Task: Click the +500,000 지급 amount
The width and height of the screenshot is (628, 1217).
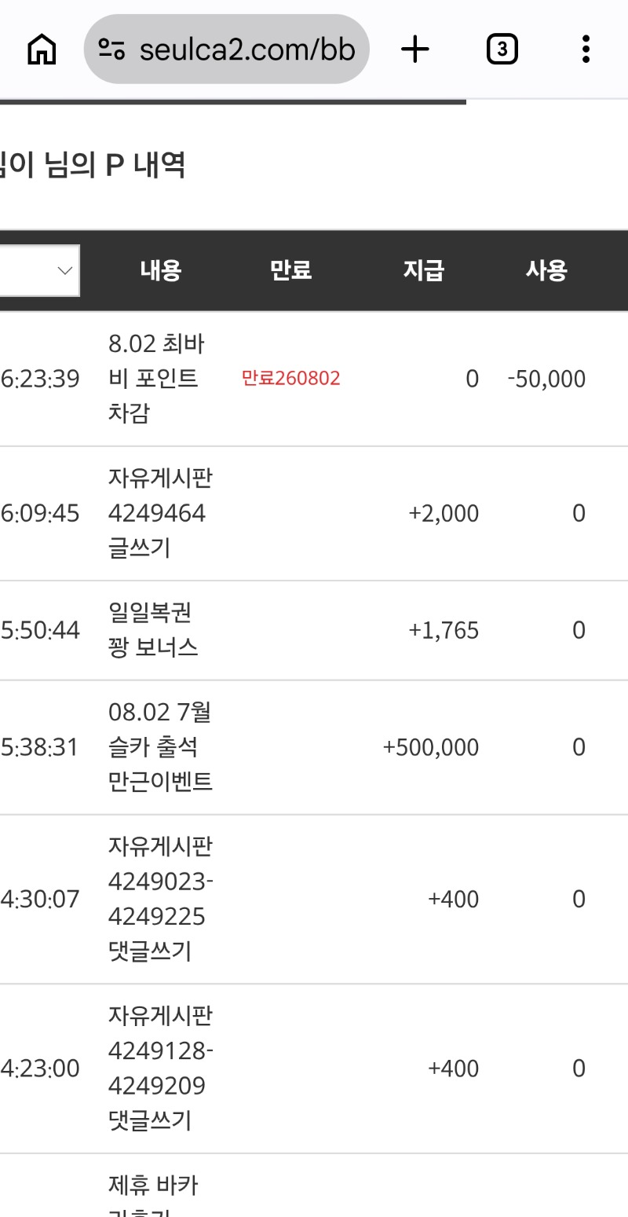Action: pos(430,747)
